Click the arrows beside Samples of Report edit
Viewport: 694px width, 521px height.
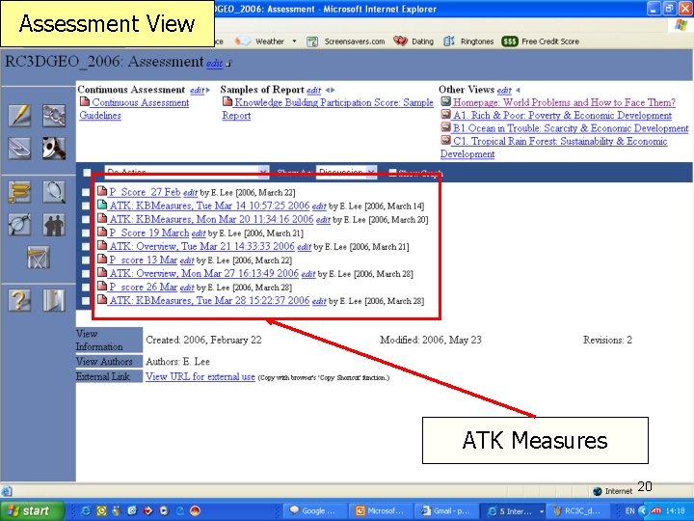331,90
